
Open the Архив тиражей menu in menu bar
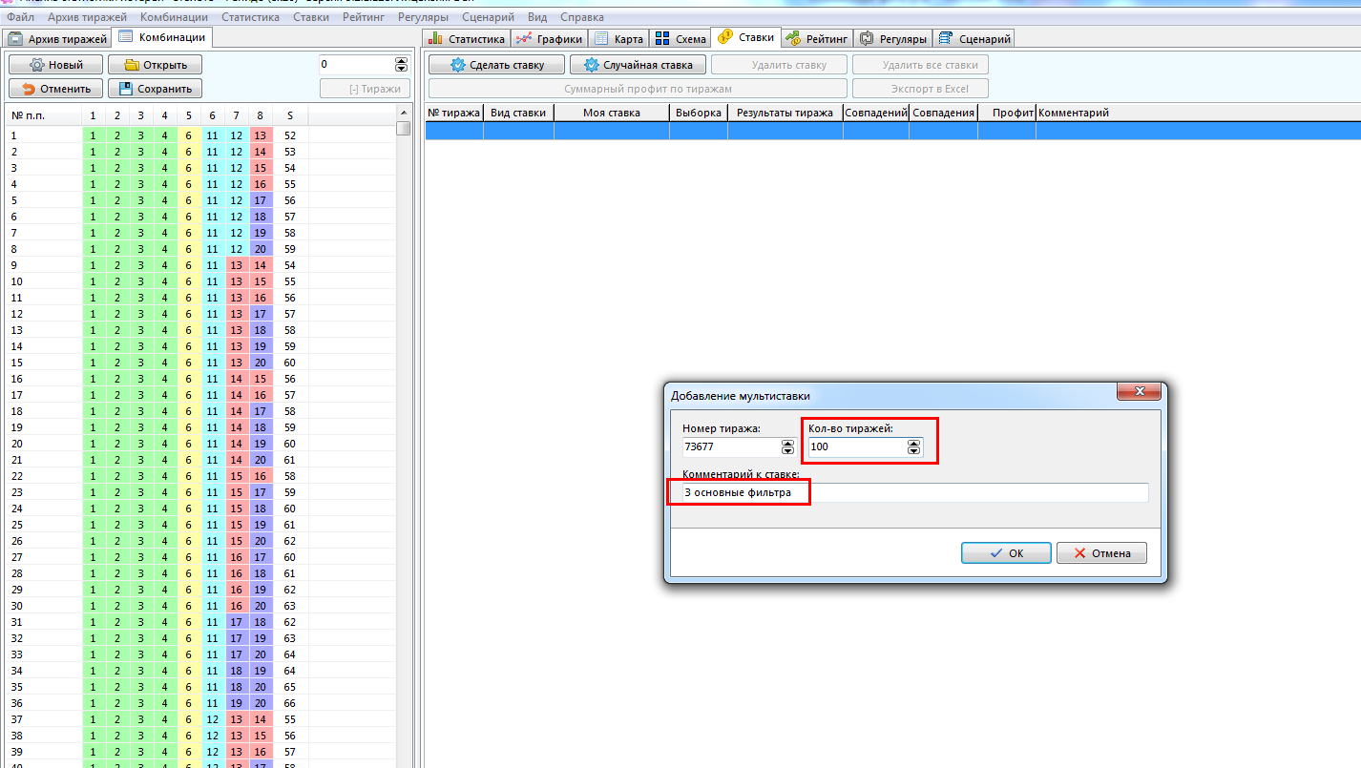(88, 17)
